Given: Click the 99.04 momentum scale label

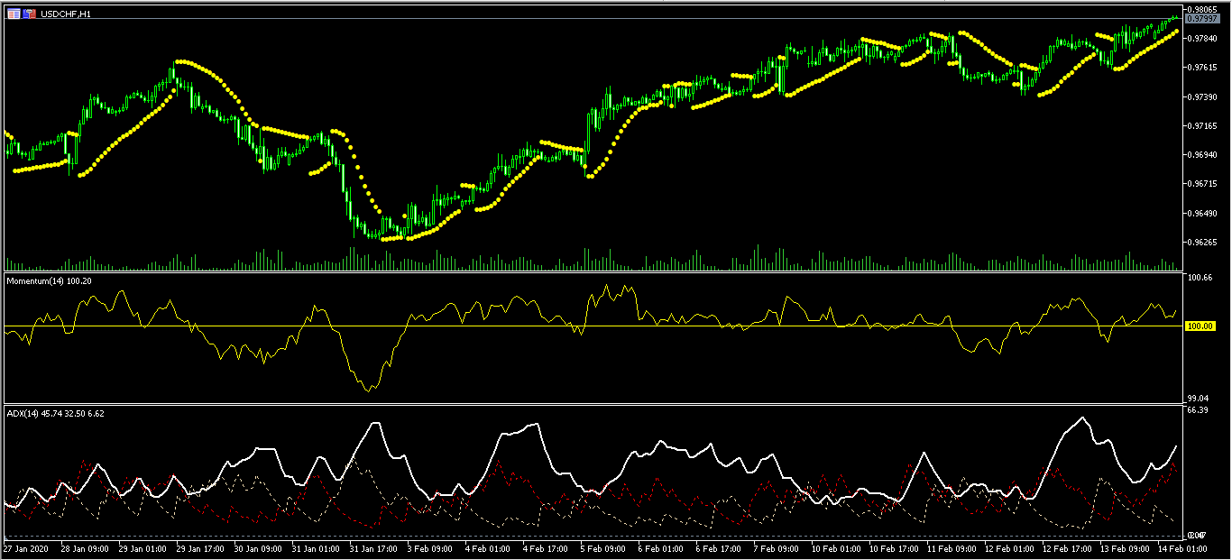Looking at the screenshot, I should [1196, 398].
